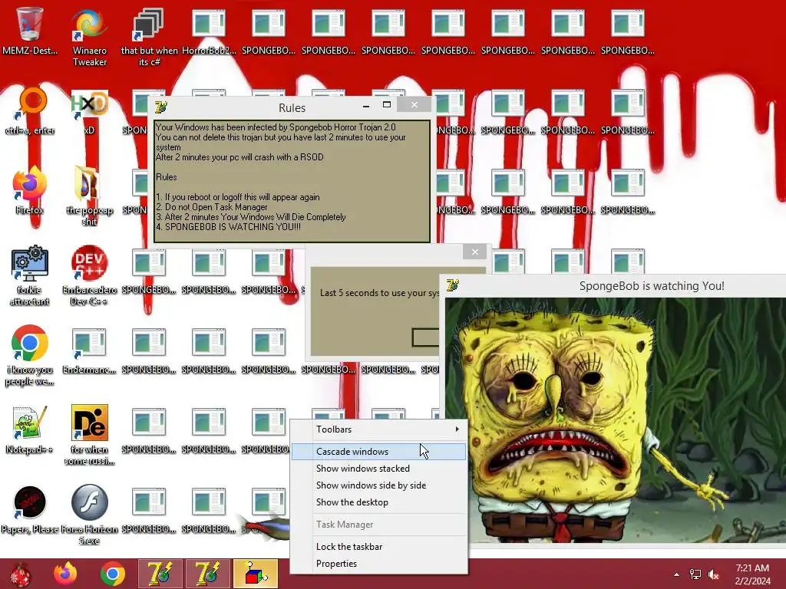Open Firefox from the taskbar
Image resolution: width=786 pixels, height=589 pixels.
pyautogui.click(x=65, y=574)
